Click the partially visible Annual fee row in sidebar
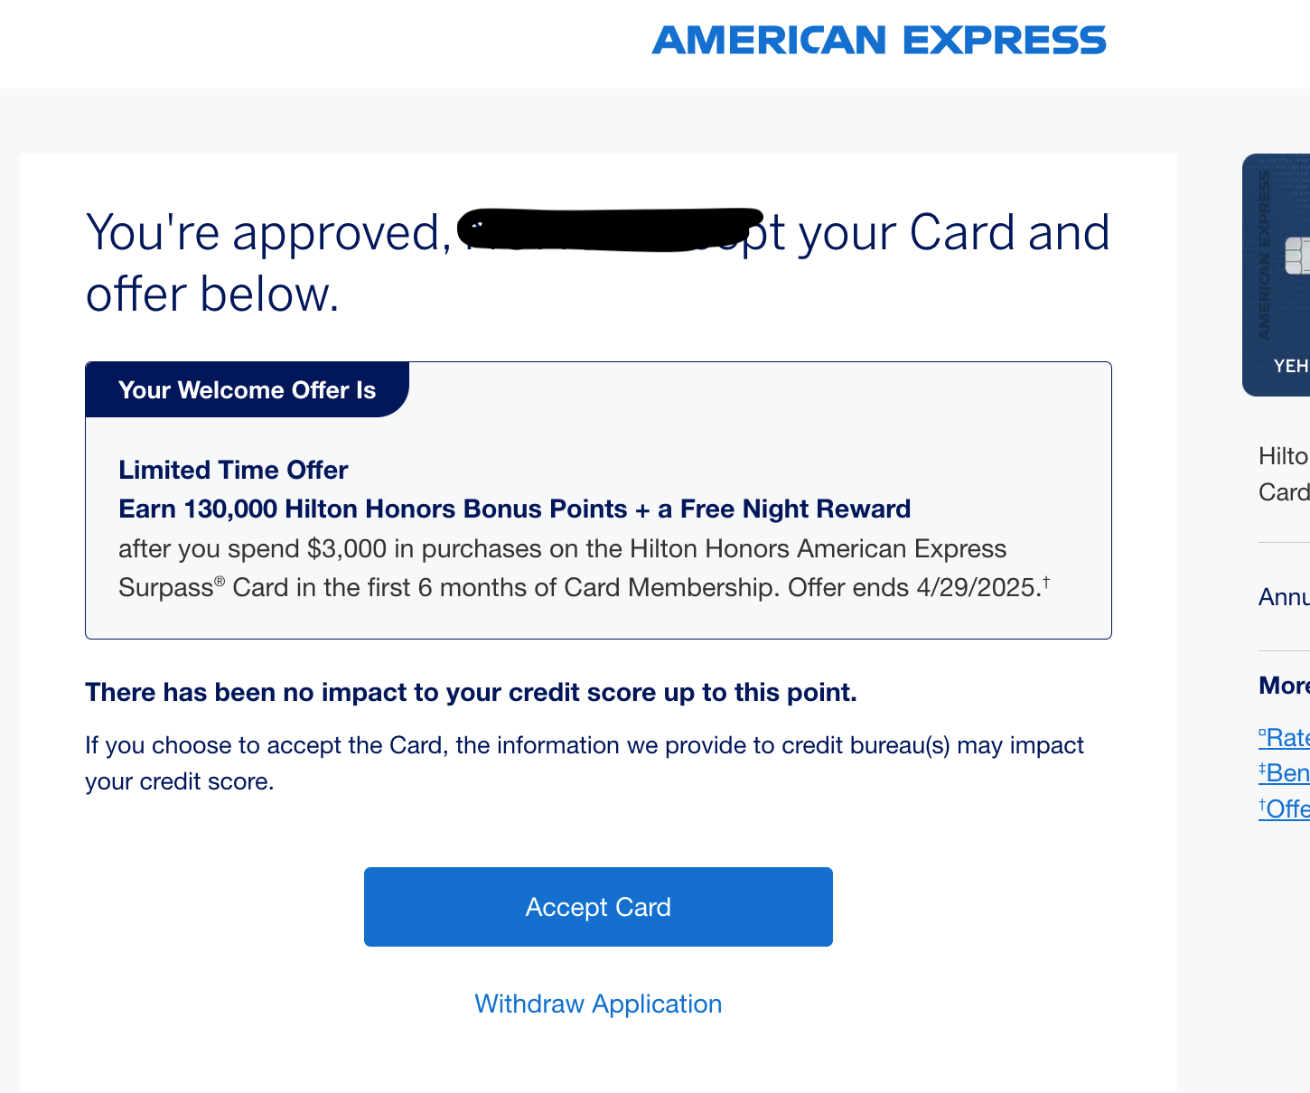 [x=1284, y=597]
